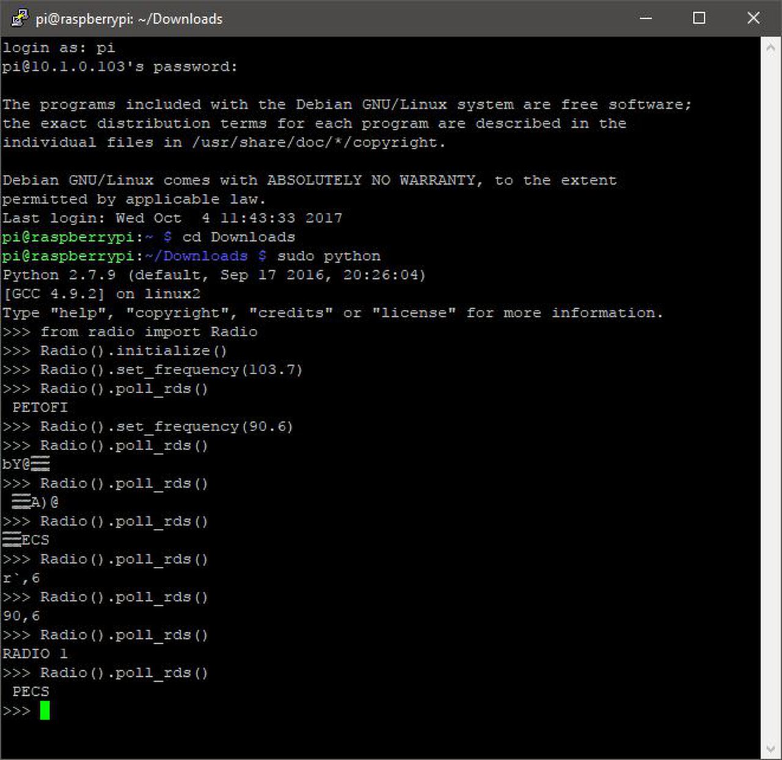Minimize the PuTTY terminal window
Screen dimensions: 782x760
click(646, 18)
